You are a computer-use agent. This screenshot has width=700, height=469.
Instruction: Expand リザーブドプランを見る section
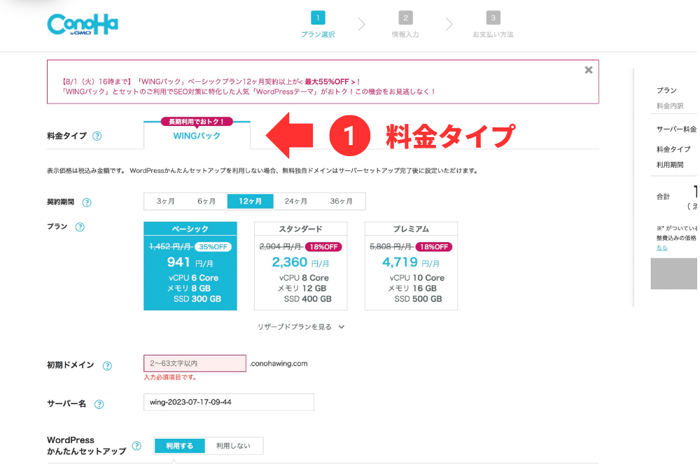(x=301, y=328)
